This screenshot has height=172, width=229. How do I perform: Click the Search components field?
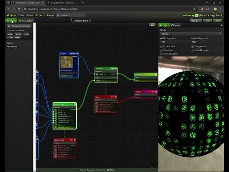(20, 26)
